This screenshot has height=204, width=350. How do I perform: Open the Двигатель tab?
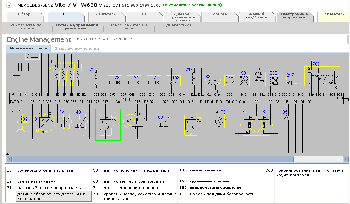point(105,15)
